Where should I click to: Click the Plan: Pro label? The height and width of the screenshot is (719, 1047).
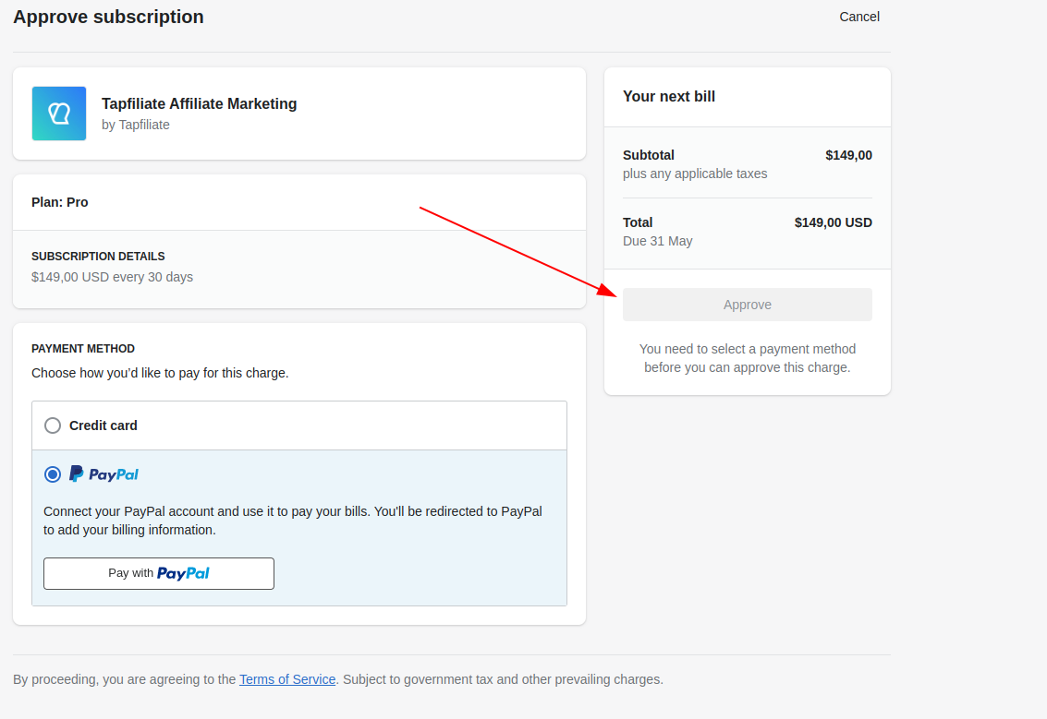[60, 202]
